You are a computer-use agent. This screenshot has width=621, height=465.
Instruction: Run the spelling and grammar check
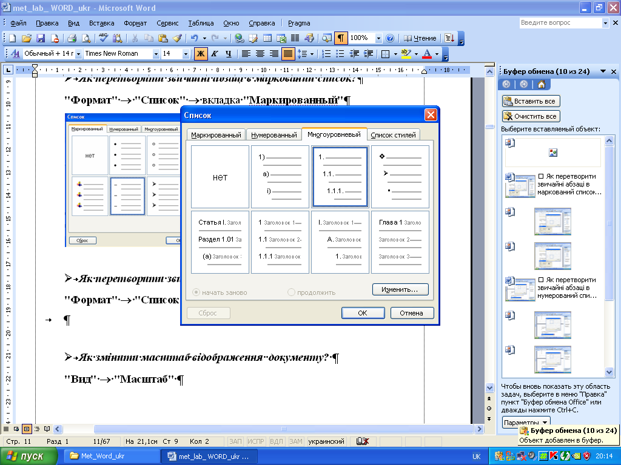(x=103, y=38)
